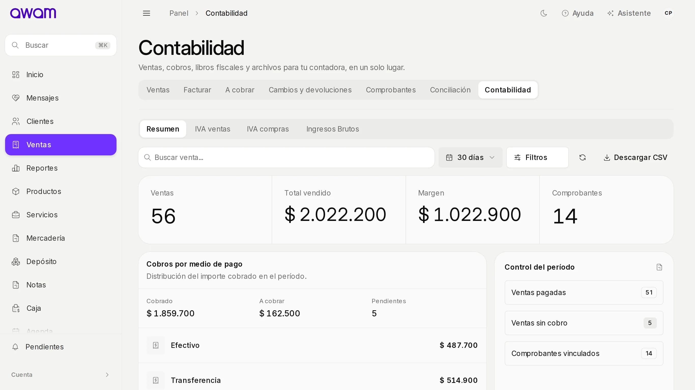Viewport: 695px width, 390px height.
Task: Open Ayuda help
Action: (578, 13)
